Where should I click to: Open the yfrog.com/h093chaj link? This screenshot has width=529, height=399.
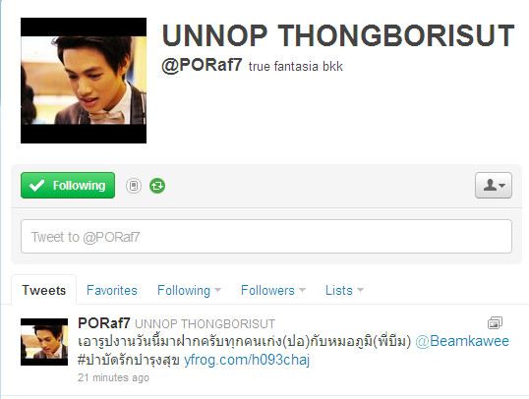pos(247,360)
